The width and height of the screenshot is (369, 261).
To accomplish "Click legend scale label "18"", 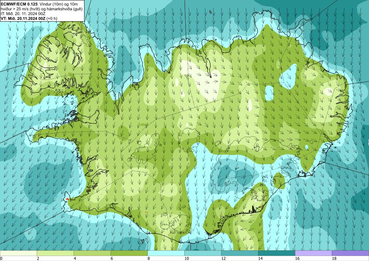I will [334, 258].
